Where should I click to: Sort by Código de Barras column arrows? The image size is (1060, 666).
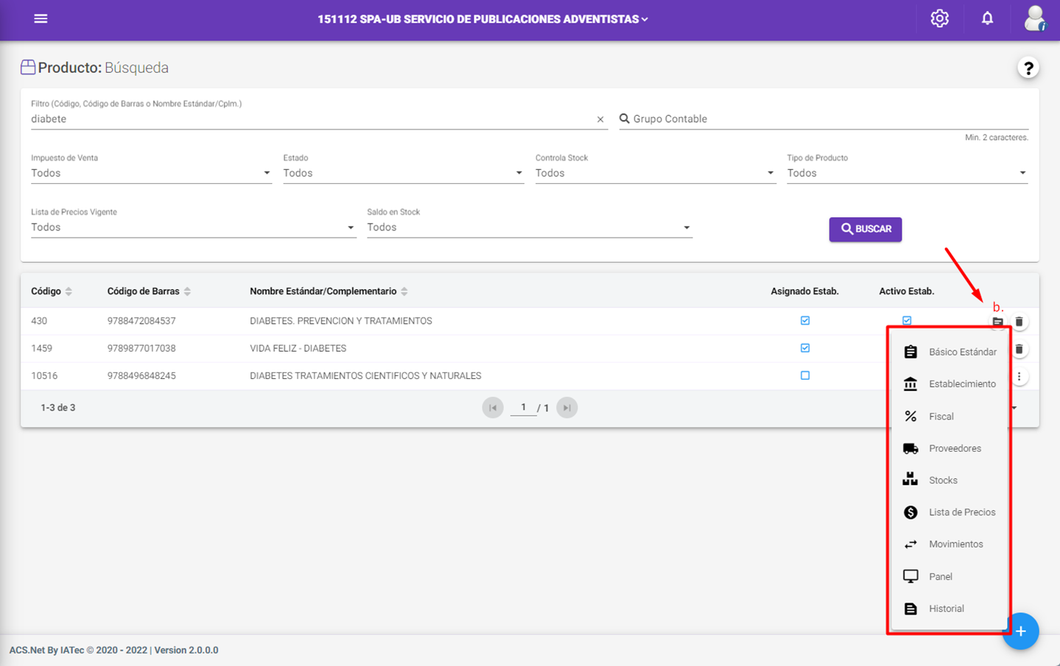(x=187, y=291)
